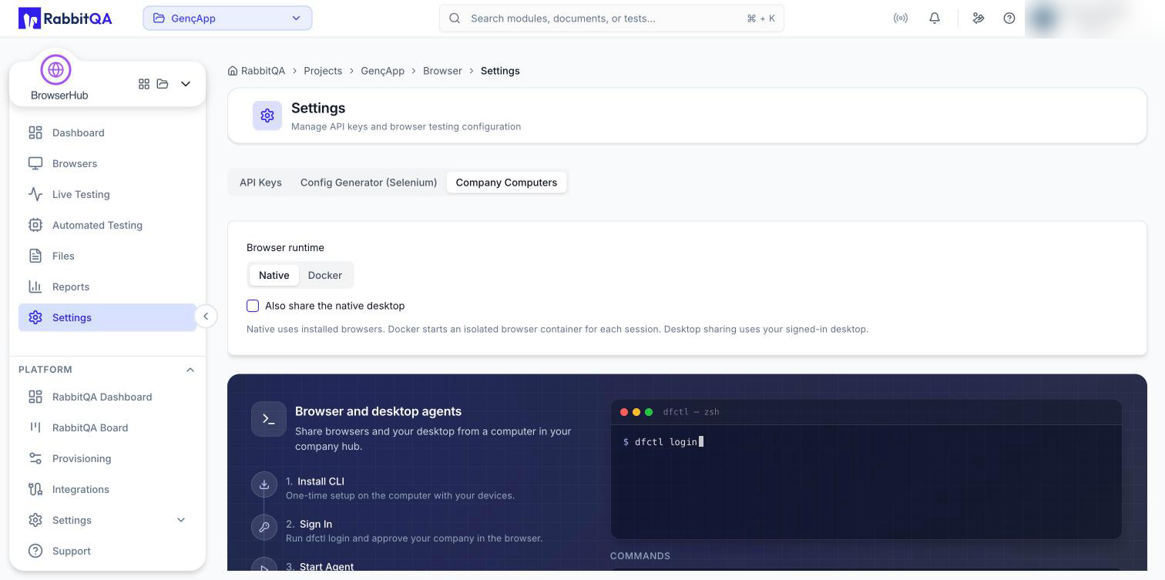Click Browser in the breadcrumb
The height and width of the screenshot is (580, 1165).
[x=442, y=71]
